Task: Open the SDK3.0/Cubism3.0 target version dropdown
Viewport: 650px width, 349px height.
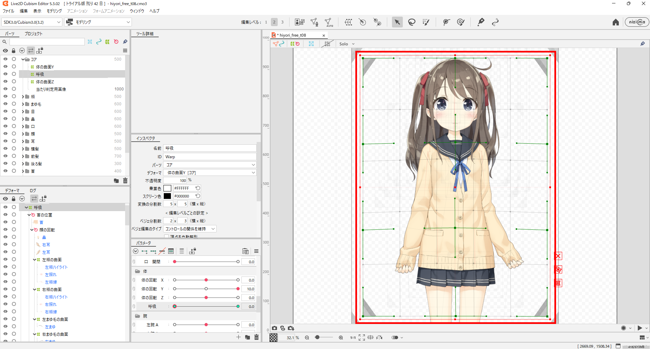Action: [x=32, y=22]
